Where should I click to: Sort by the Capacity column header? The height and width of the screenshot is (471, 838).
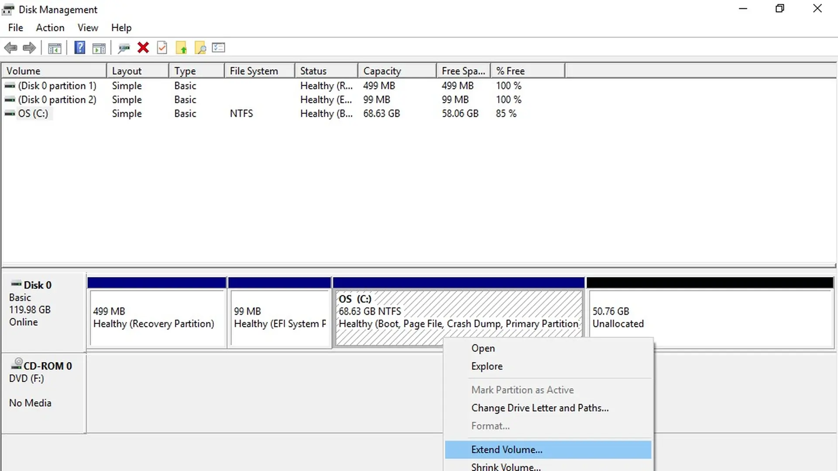pos(397,71)
